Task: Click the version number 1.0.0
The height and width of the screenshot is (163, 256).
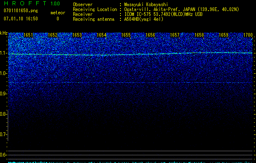Action: (55, 4)
